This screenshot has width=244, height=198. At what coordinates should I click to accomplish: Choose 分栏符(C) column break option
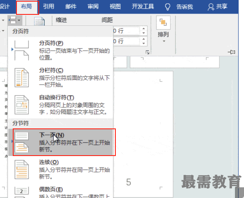[61, 77]
